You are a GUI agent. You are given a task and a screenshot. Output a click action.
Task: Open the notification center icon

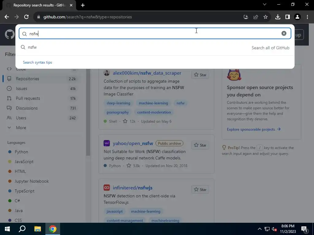(304, 229)
